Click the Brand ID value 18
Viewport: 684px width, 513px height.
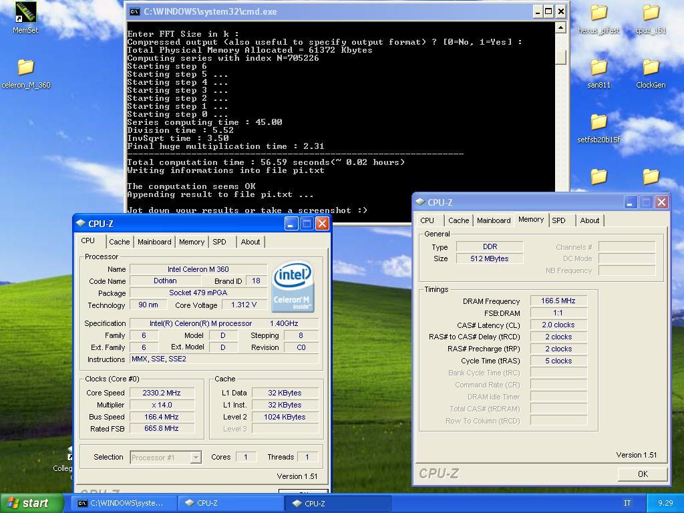click(256, 281)
